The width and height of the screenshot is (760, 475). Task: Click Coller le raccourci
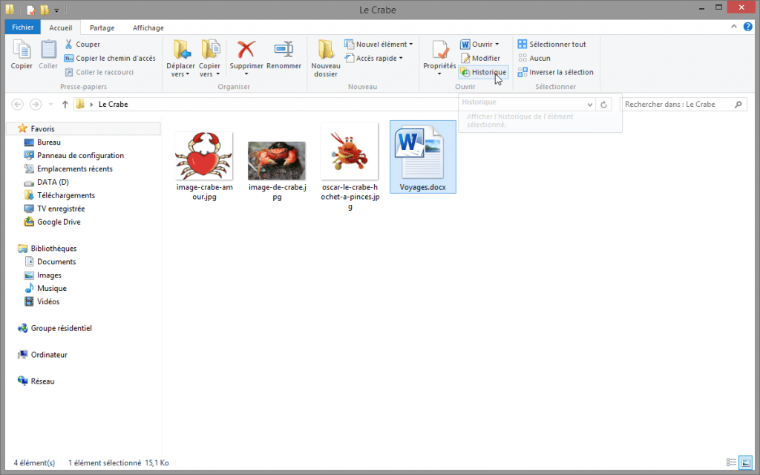99,72
